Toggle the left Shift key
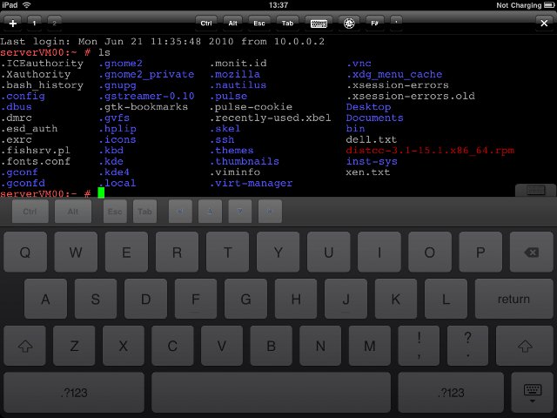 coord(26,346)
